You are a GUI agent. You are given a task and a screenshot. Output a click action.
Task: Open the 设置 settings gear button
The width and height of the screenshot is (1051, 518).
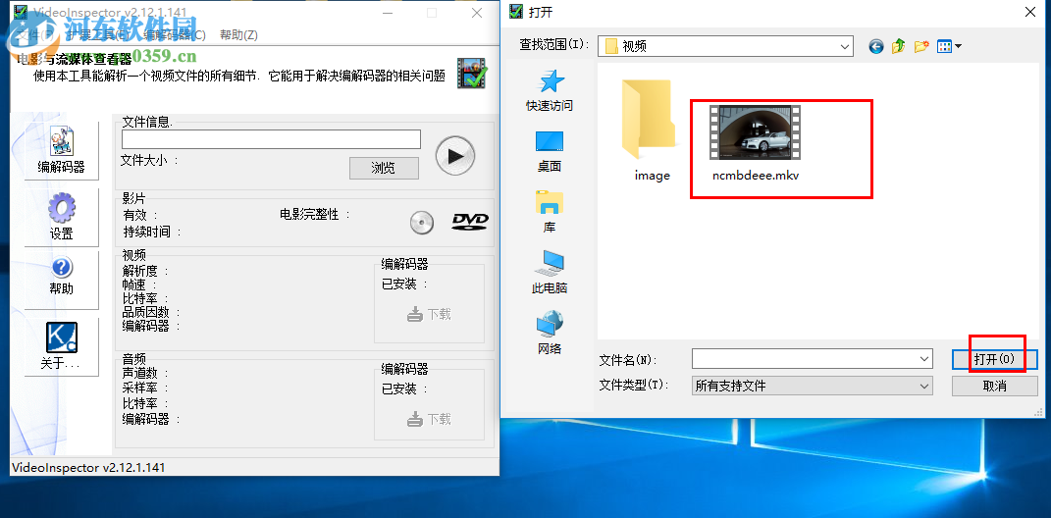61,218
